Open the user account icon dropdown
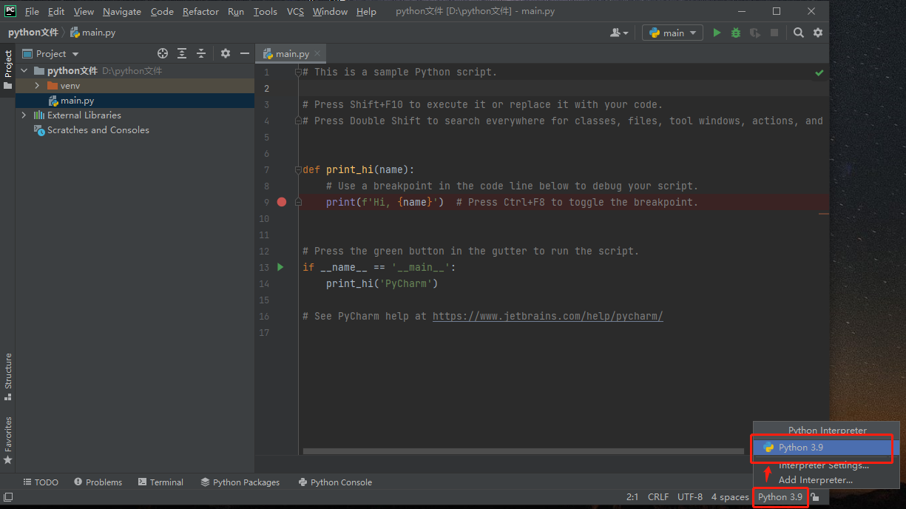 tap(619, 33)
